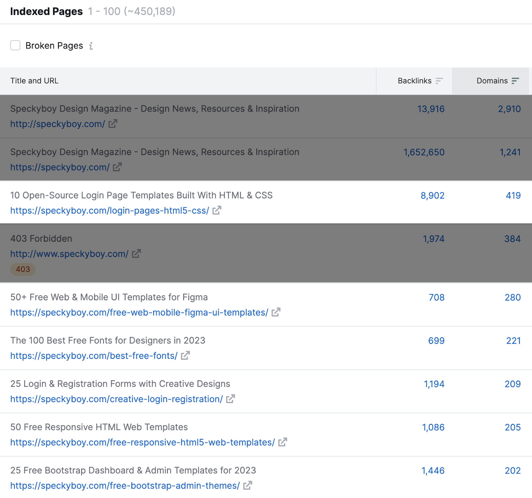Open login-pages-html5-css URL link
The width and height of the screenshot is (532, 498).
[x=110, y=210]
